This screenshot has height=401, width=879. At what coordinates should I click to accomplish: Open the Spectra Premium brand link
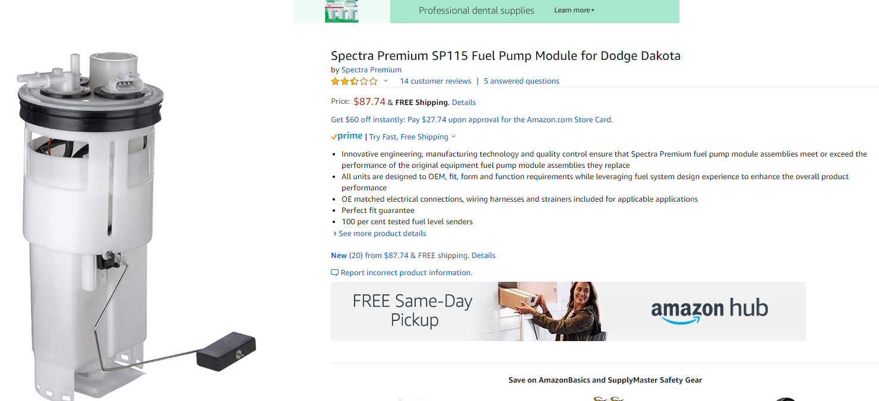coord(371,70)
